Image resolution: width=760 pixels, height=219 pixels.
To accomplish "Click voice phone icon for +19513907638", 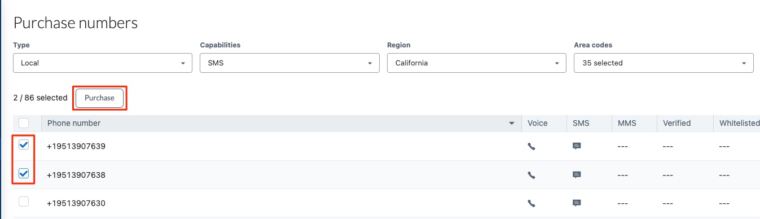I will tap(531, 175).
